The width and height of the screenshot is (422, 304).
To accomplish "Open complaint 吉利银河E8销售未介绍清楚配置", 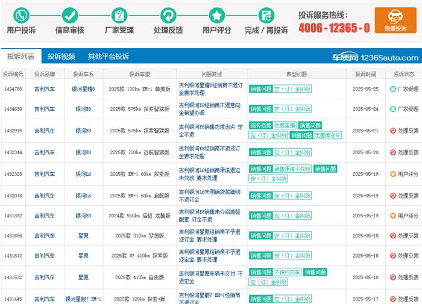I will [210, 216].
